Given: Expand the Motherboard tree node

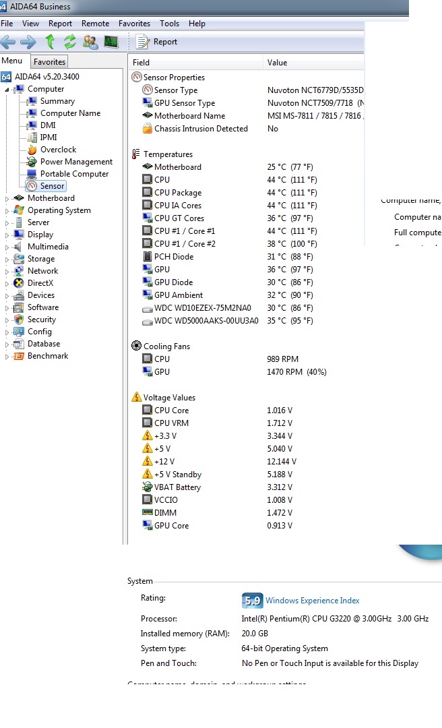Looking at the screenshot, I should point(7,199).
